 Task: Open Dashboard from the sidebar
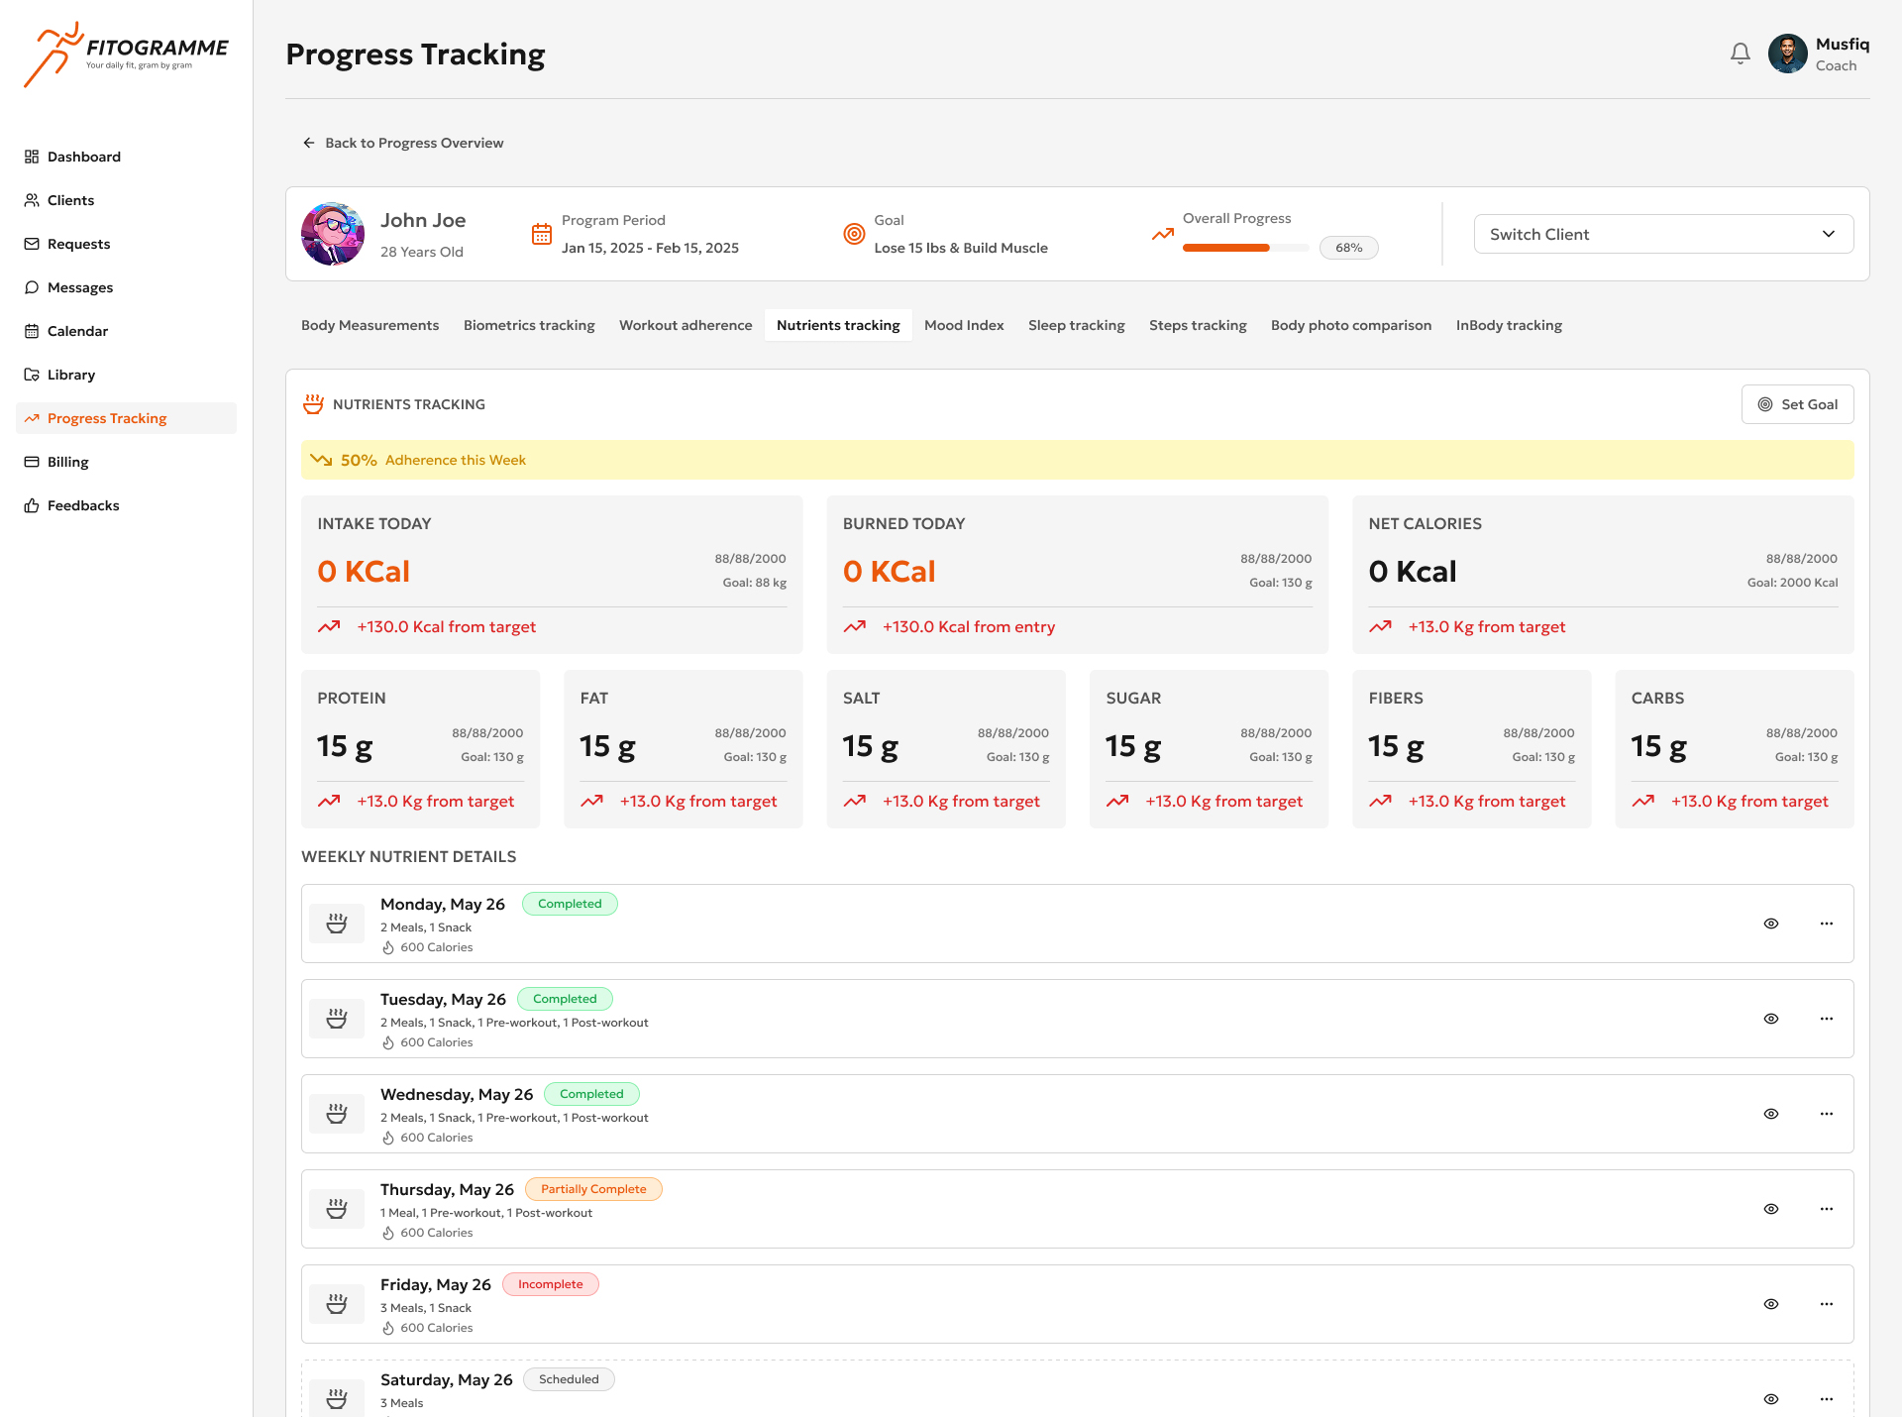coord(84,157)
